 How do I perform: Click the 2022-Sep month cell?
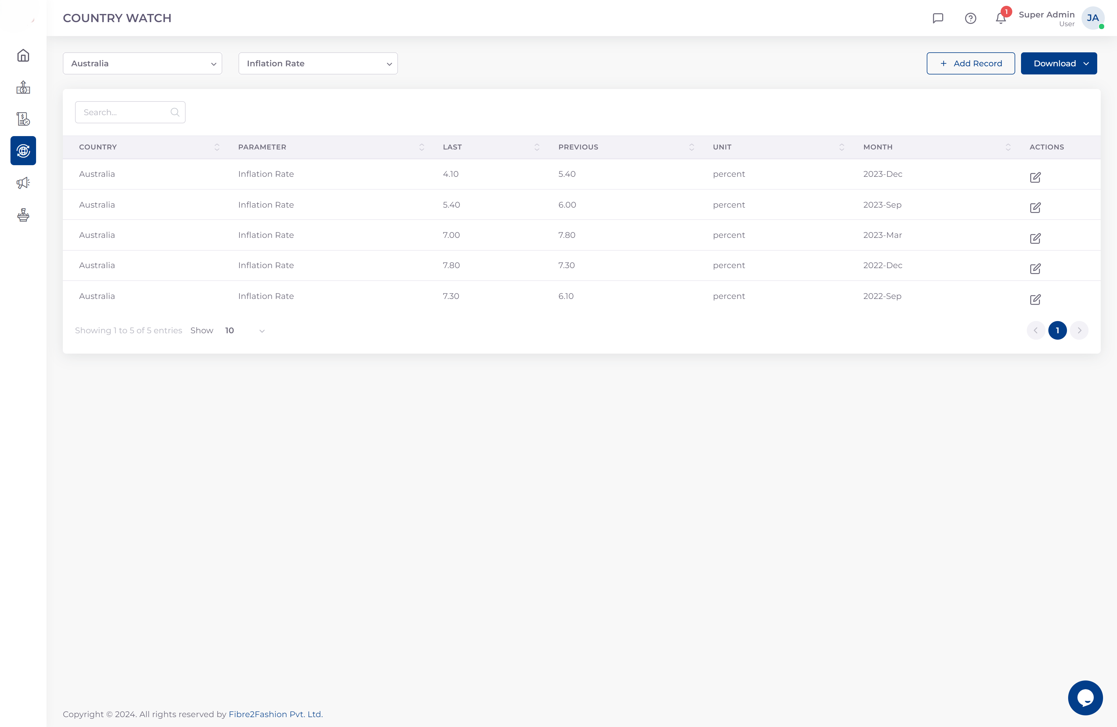click(x=882, y=296)
